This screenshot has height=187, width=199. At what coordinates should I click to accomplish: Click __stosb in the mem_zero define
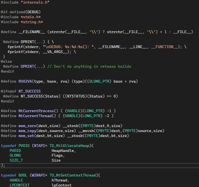[x=71, y=126]
